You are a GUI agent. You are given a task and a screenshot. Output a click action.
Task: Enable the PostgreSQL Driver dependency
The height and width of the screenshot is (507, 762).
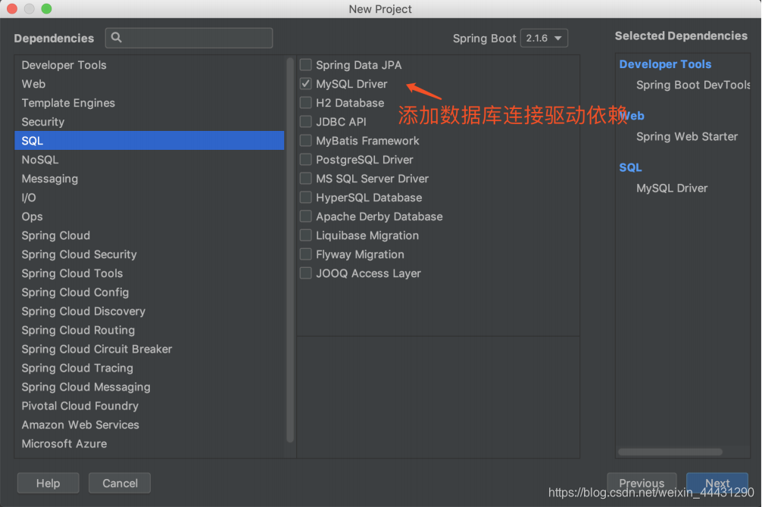coord(305,160)
